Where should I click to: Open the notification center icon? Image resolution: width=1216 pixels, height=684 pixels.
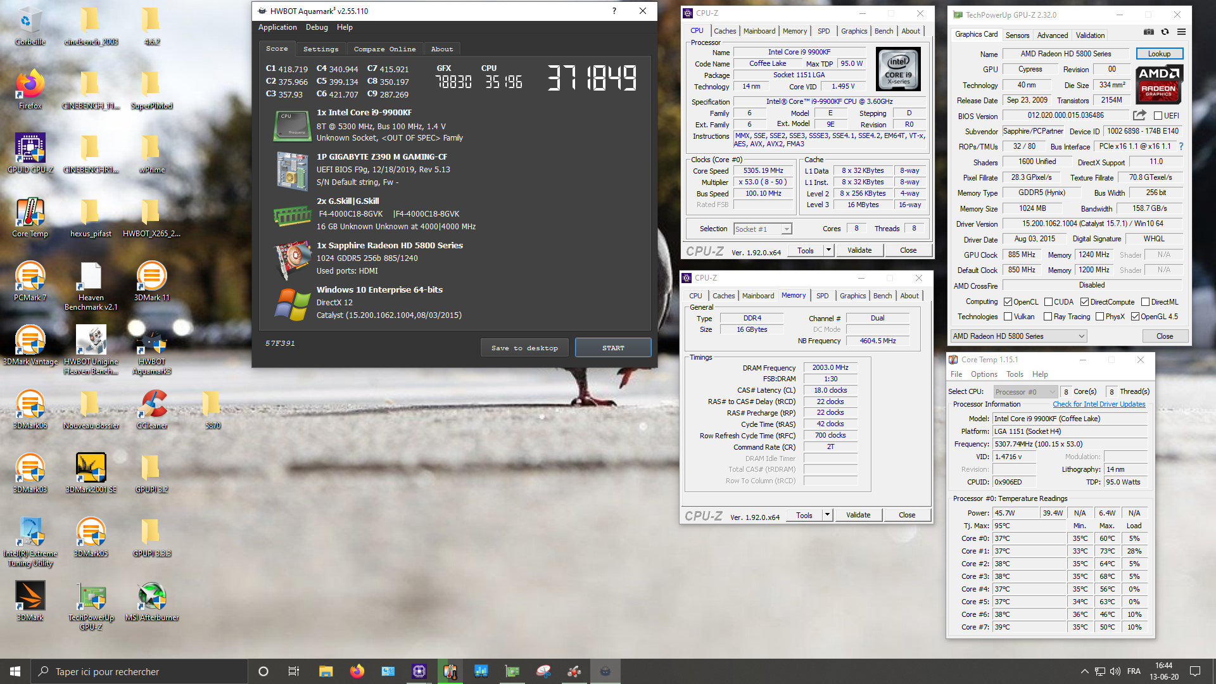pyautogui.click(x=1195, y=671)
